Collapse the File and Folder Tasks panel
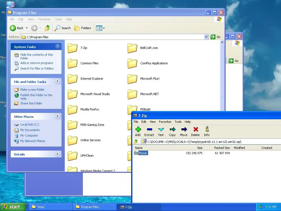 (x=58, y=81)
